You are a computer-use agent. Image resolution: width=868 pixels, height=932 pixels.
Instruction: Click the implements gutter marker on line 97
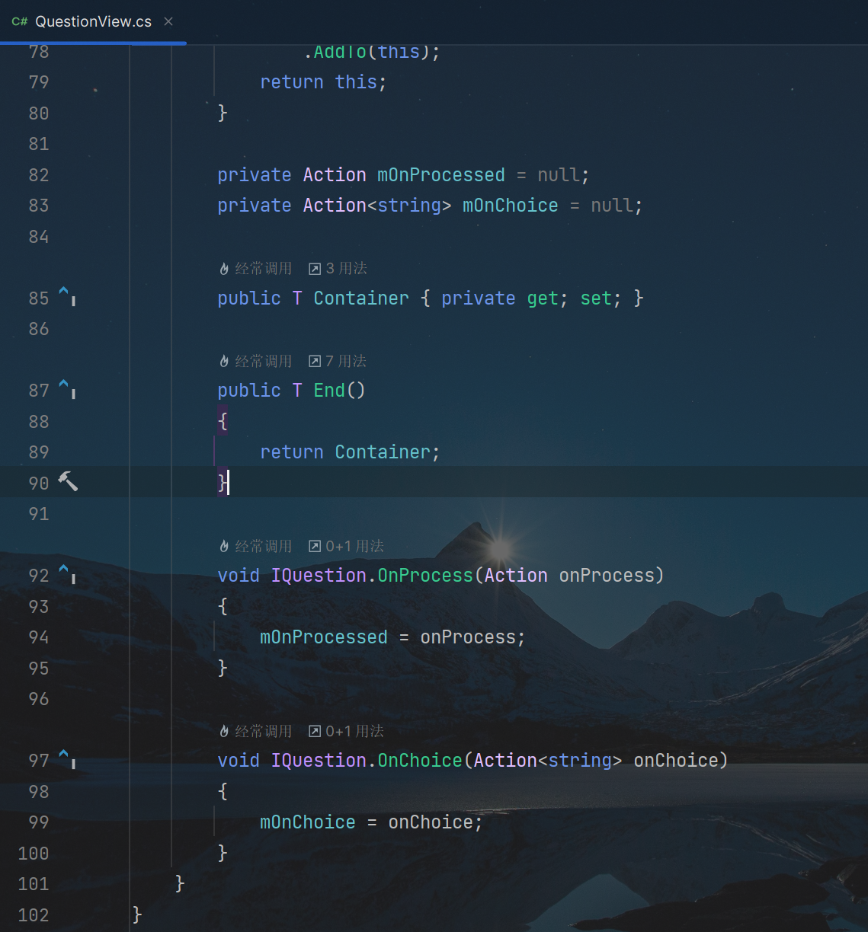(x=68, y=758)
